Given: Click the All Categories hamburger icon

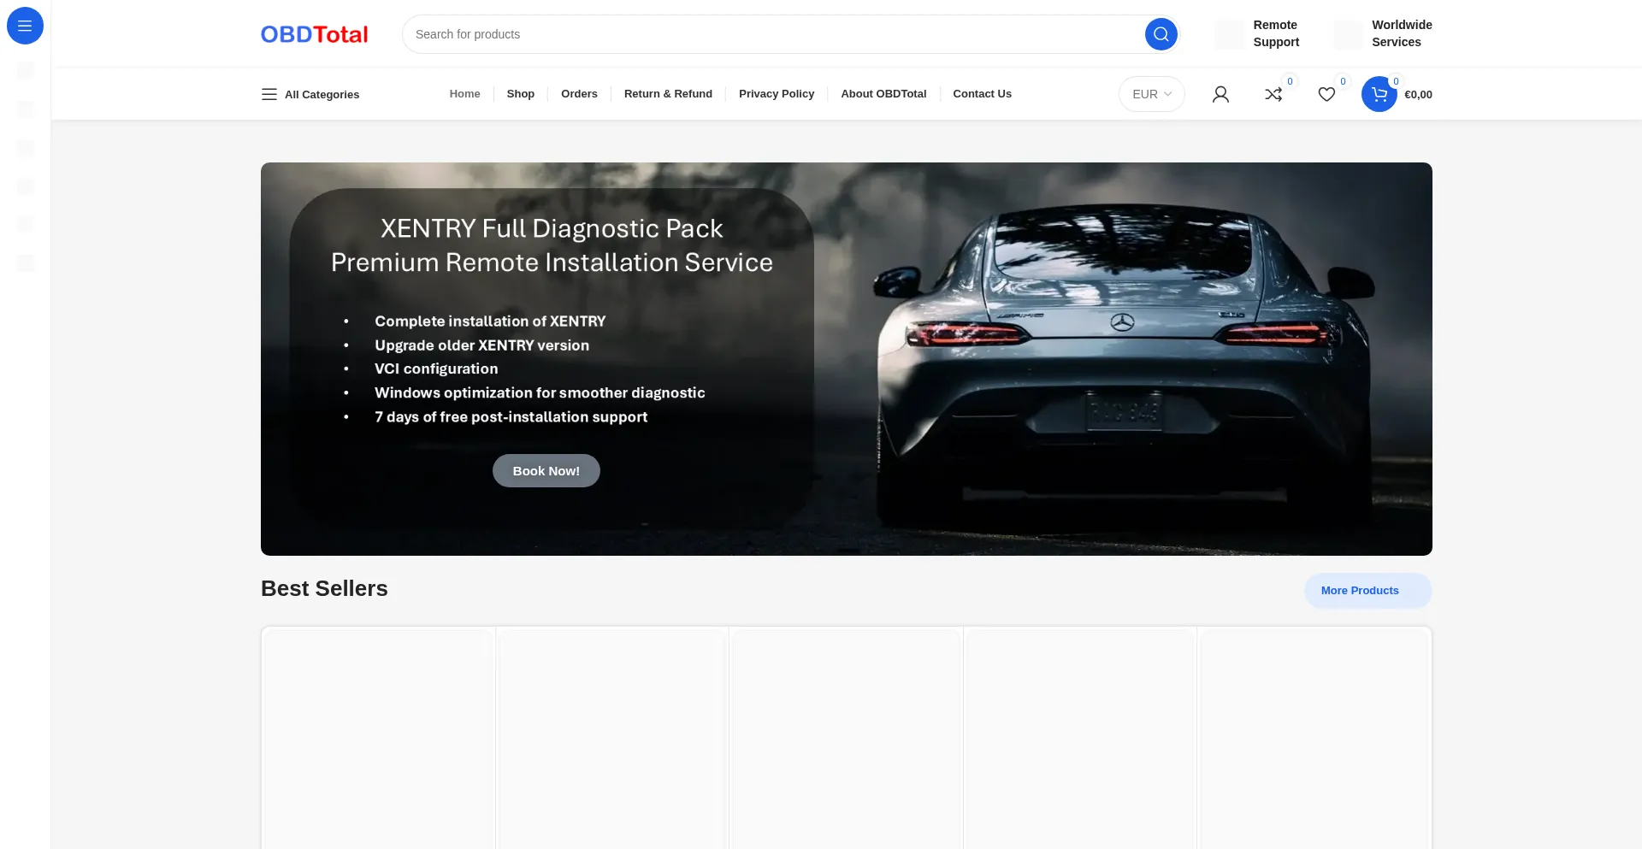Looking at the screenshot, I should [269, 94].
